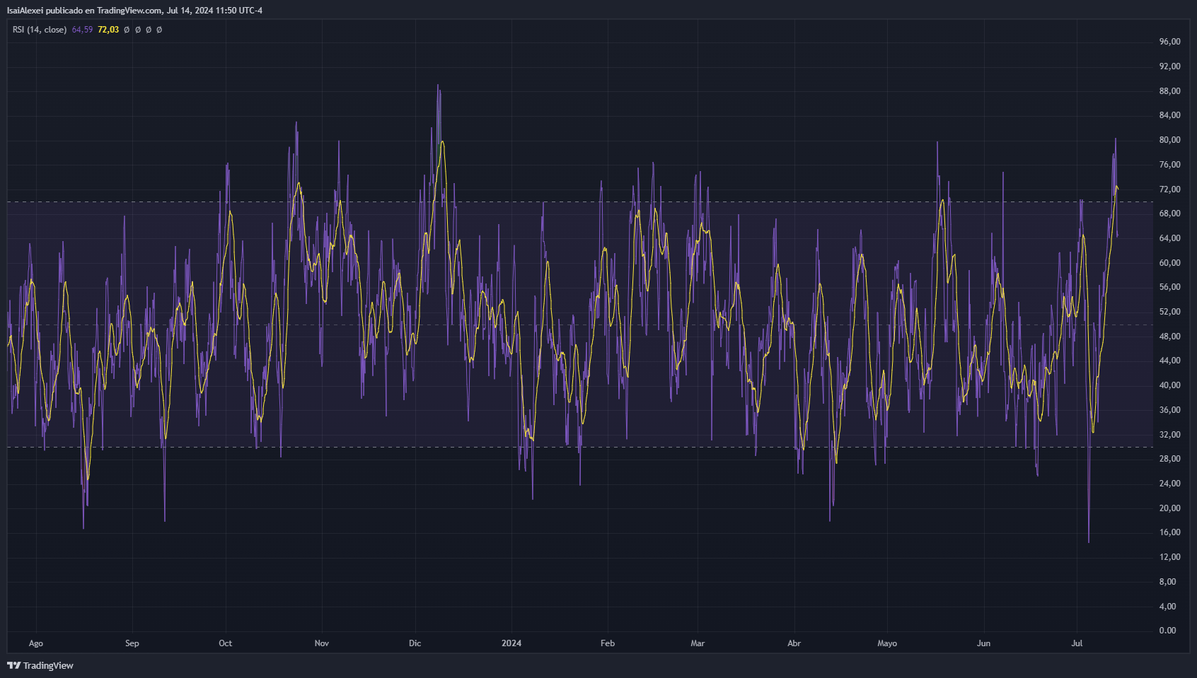Viewport: 1197px width, 678px height.
Task: Click the 68,00 scale value
Action: pyautogui.click(x=1170, y=214)
